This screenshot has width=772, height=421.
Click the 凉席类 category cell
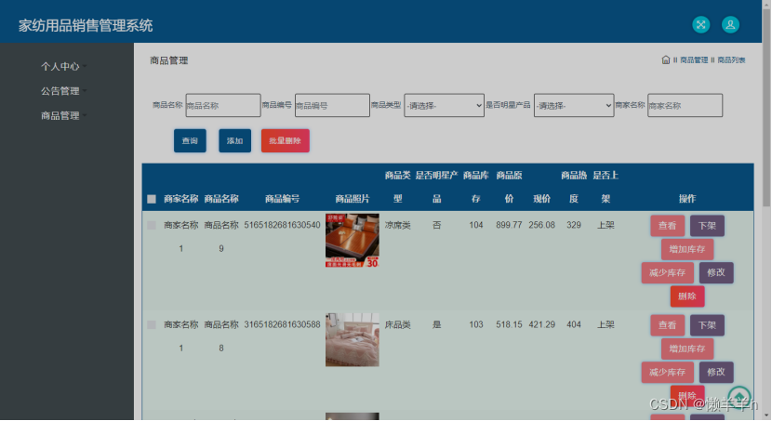coord(398,225)
